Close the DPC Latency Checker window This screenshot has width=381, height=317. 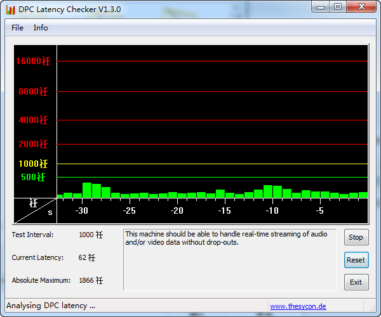pos(361,6)
